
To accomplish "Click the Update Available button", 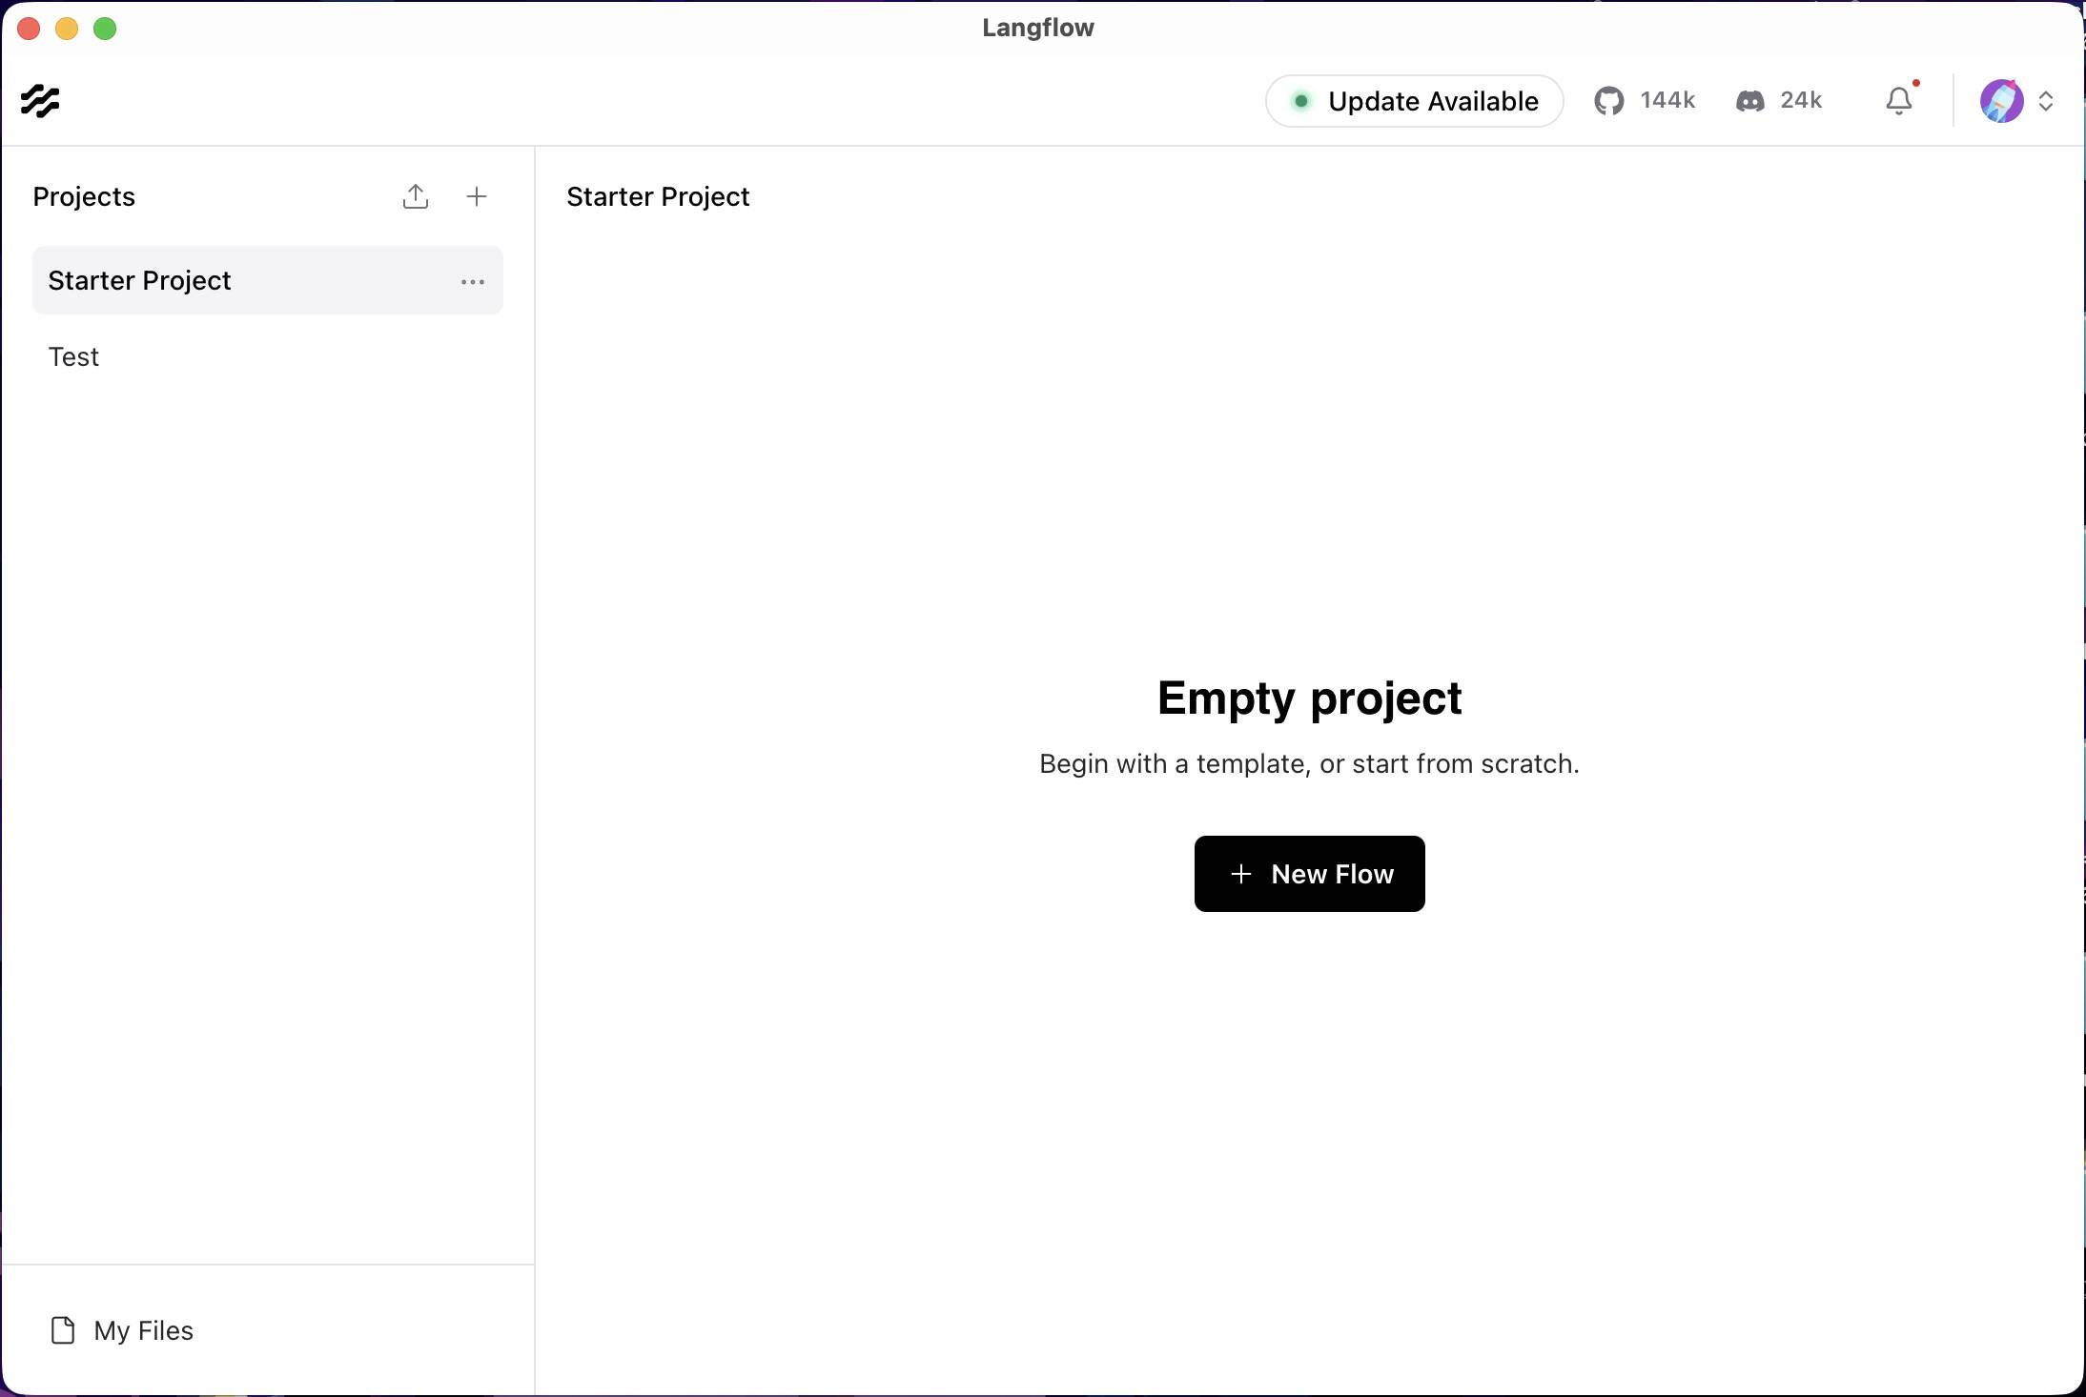I will click(x=1414, y=101).
